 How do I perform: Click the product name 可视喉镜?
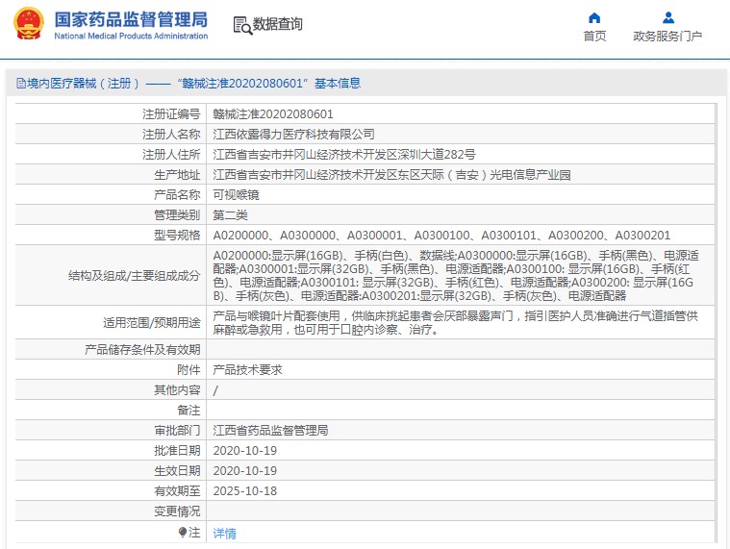click(236, 194)
